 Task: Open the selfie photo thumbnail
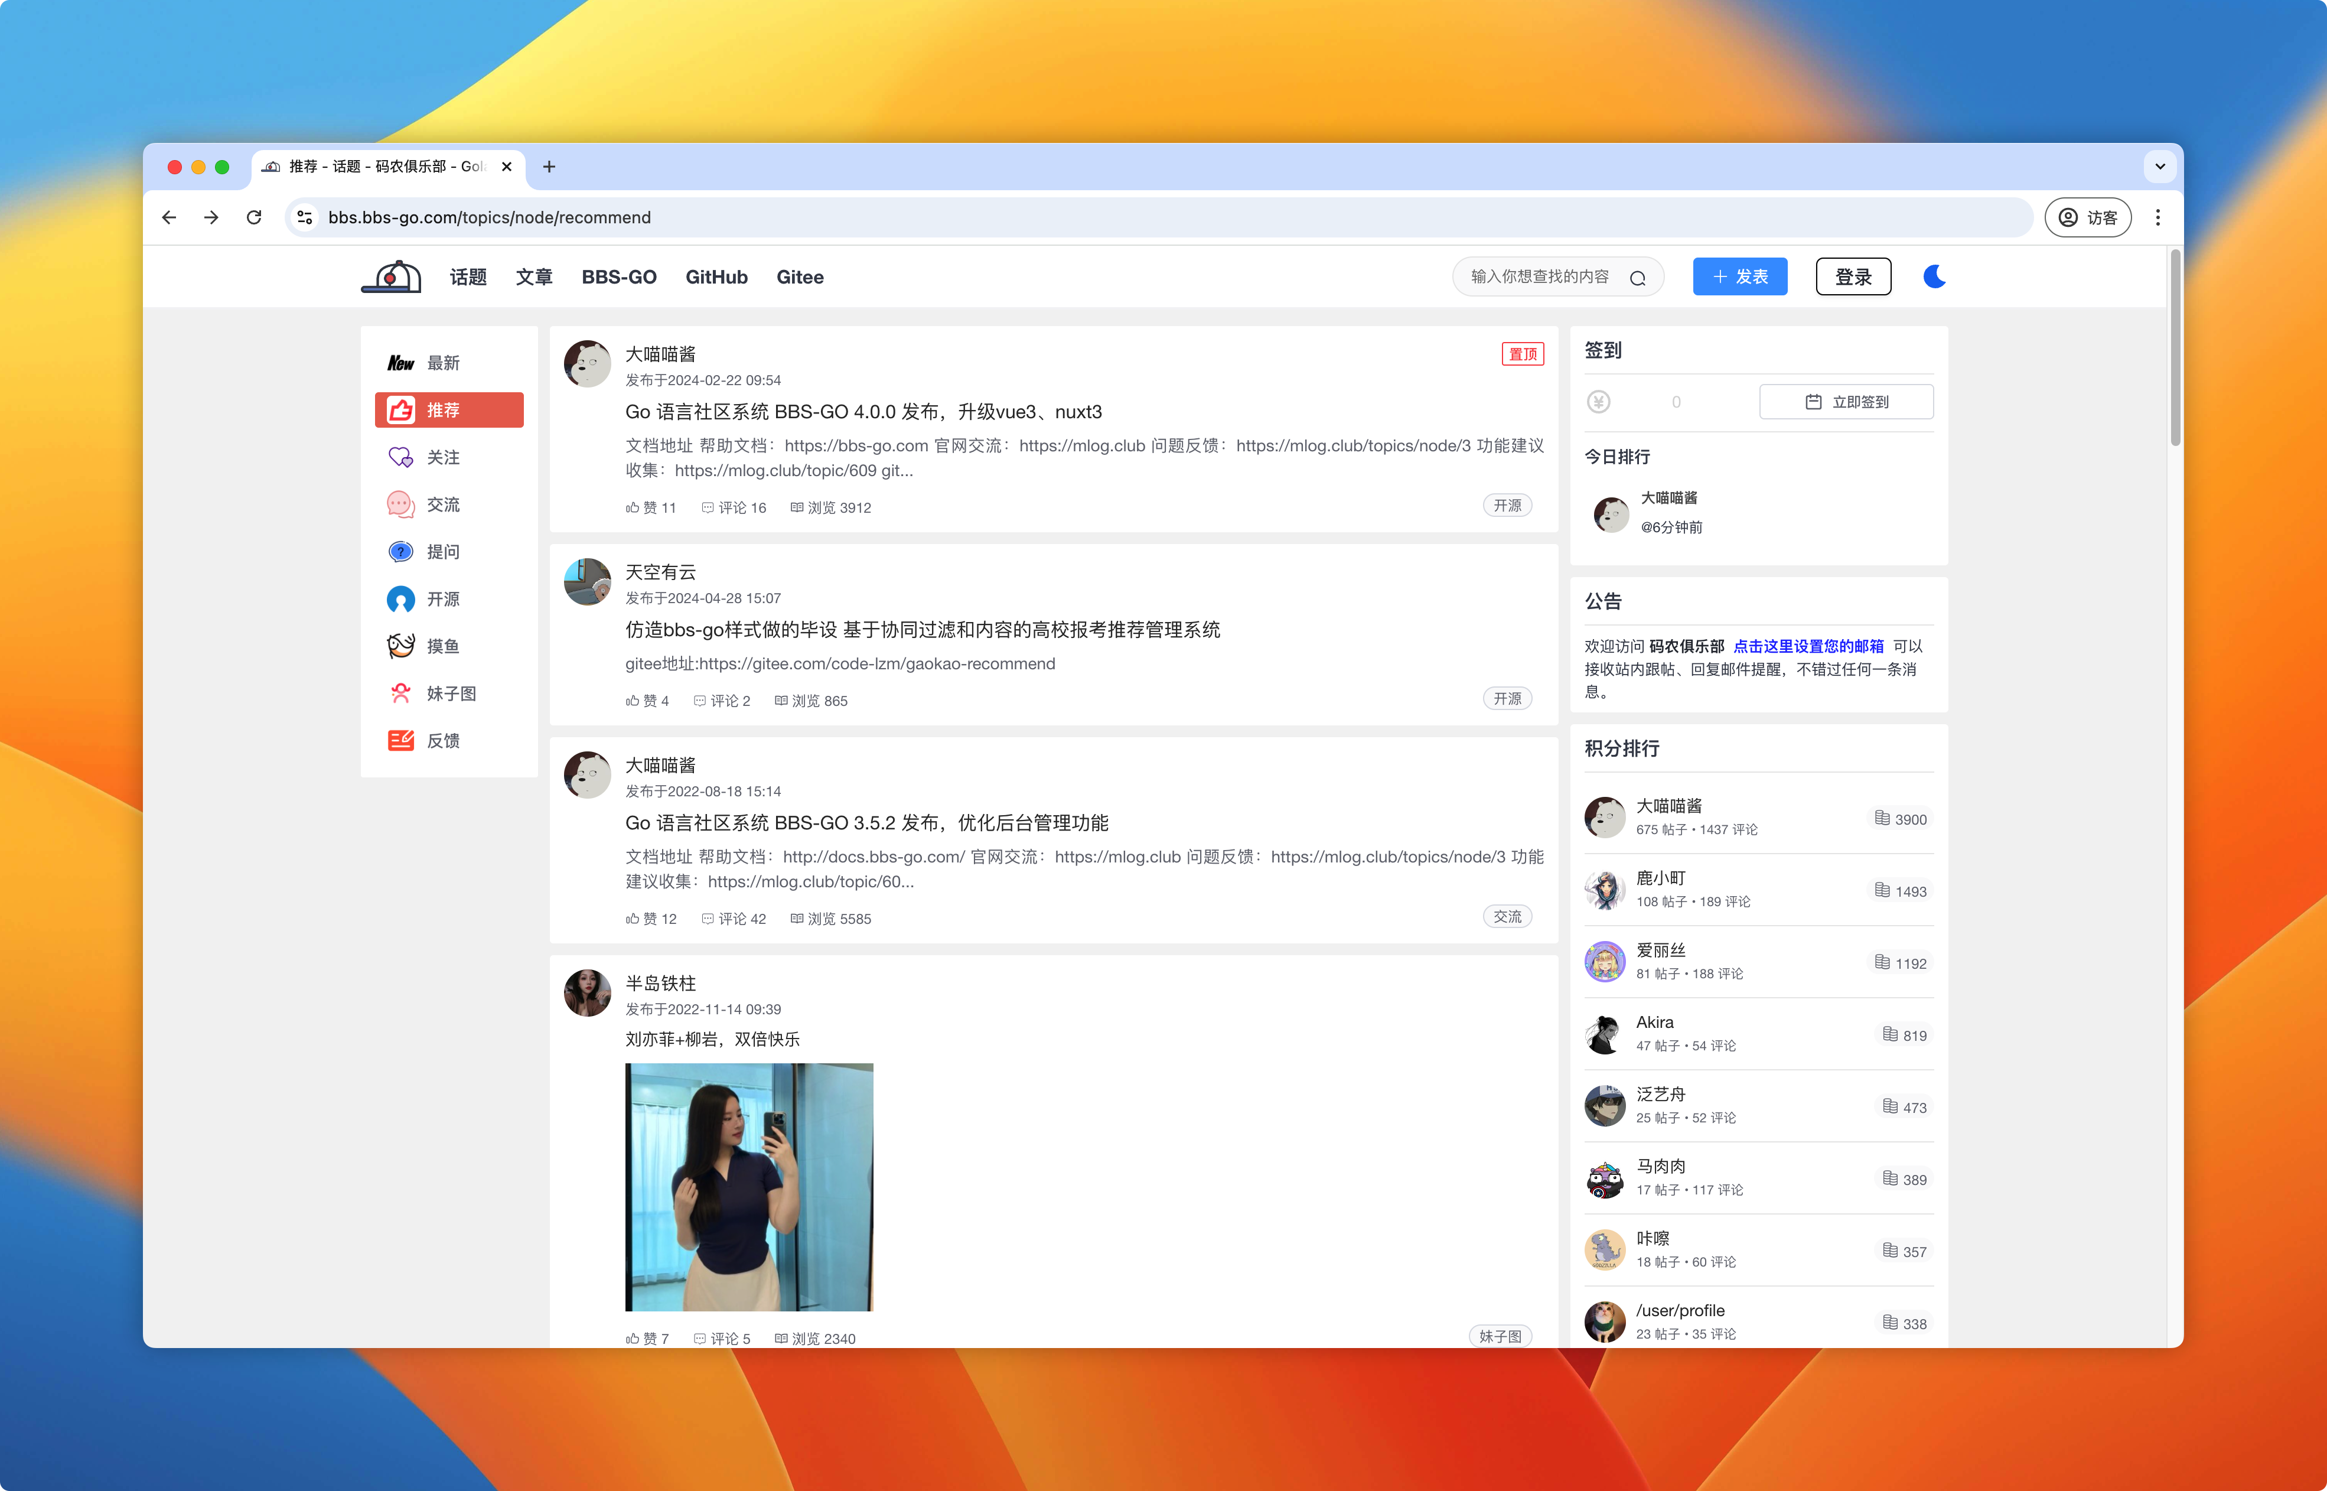pyautogui.click(x=749, y=1187)
